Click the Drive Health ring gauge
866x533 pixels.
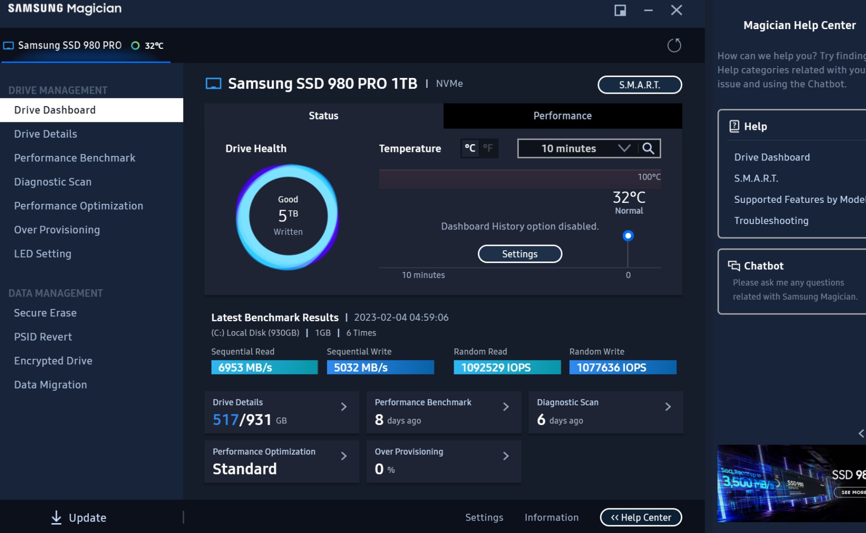point(288,217)
